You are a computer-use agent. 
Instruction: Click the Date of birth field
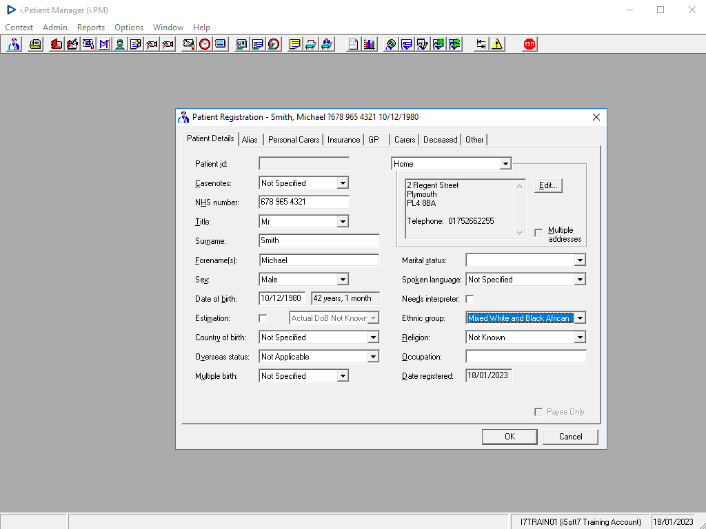[282, 299]
